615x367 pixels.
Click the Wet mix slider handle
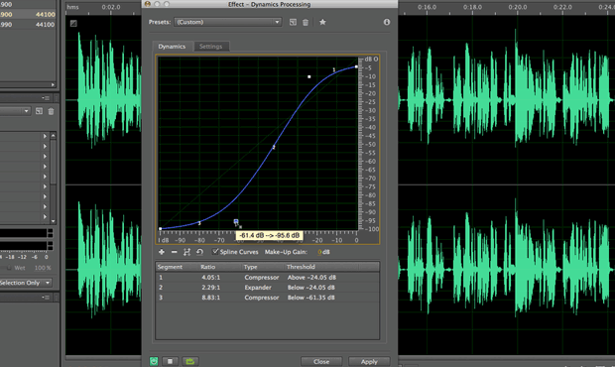[8, 268]
